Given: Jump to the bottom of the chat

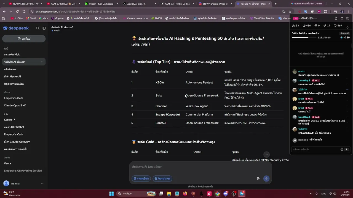Looking at the screenshot, I should (266, 155).
